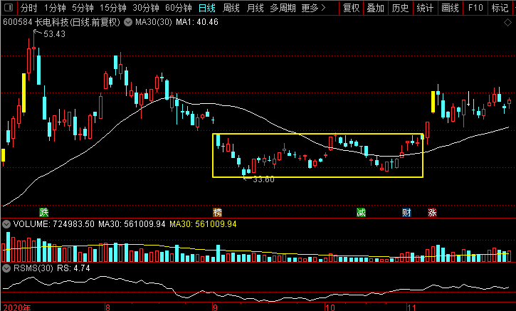Image resolution: width=516 pixels, height=311 pixels.
Task: Click the 33.60 low price label
Action: [x=263, y=179]
